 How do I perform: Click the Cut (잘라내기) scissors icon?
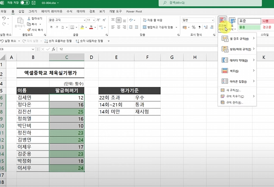click(29, 18)
